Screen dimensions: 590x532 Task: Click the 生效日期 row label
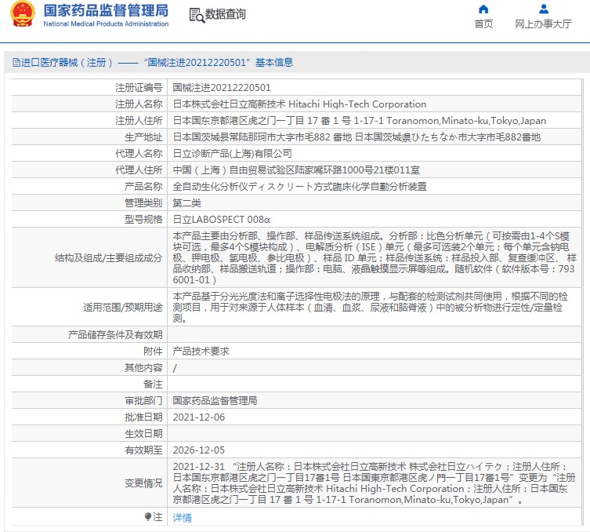coord(143,434)
